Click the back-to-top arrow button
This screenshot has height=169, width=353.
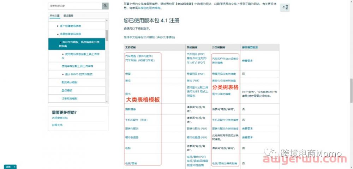285,7
